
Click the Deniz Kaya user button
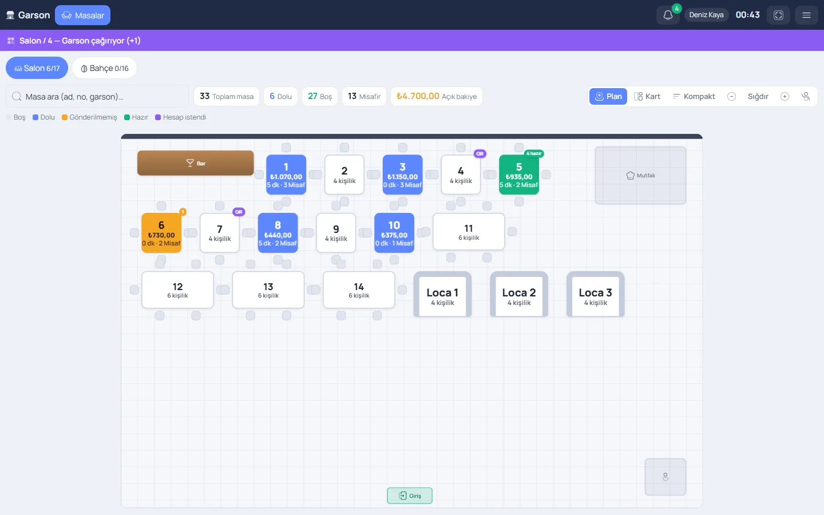[706, 15]
